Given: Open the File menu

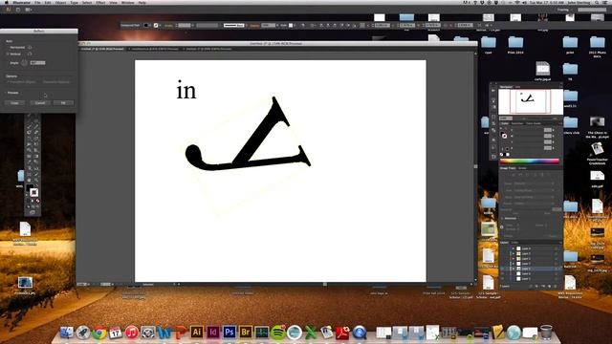Looking at the screenshot, I should (37, 2).
